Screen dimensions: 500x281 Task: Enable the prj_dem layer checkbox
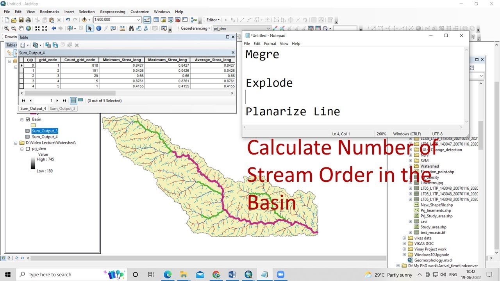(28, 149)
